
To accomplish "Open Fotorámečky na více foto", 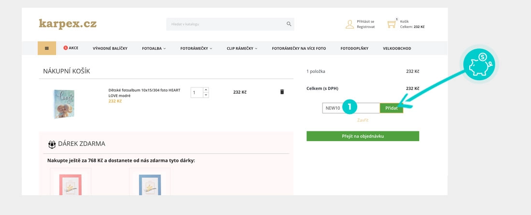I will point(299,48).
